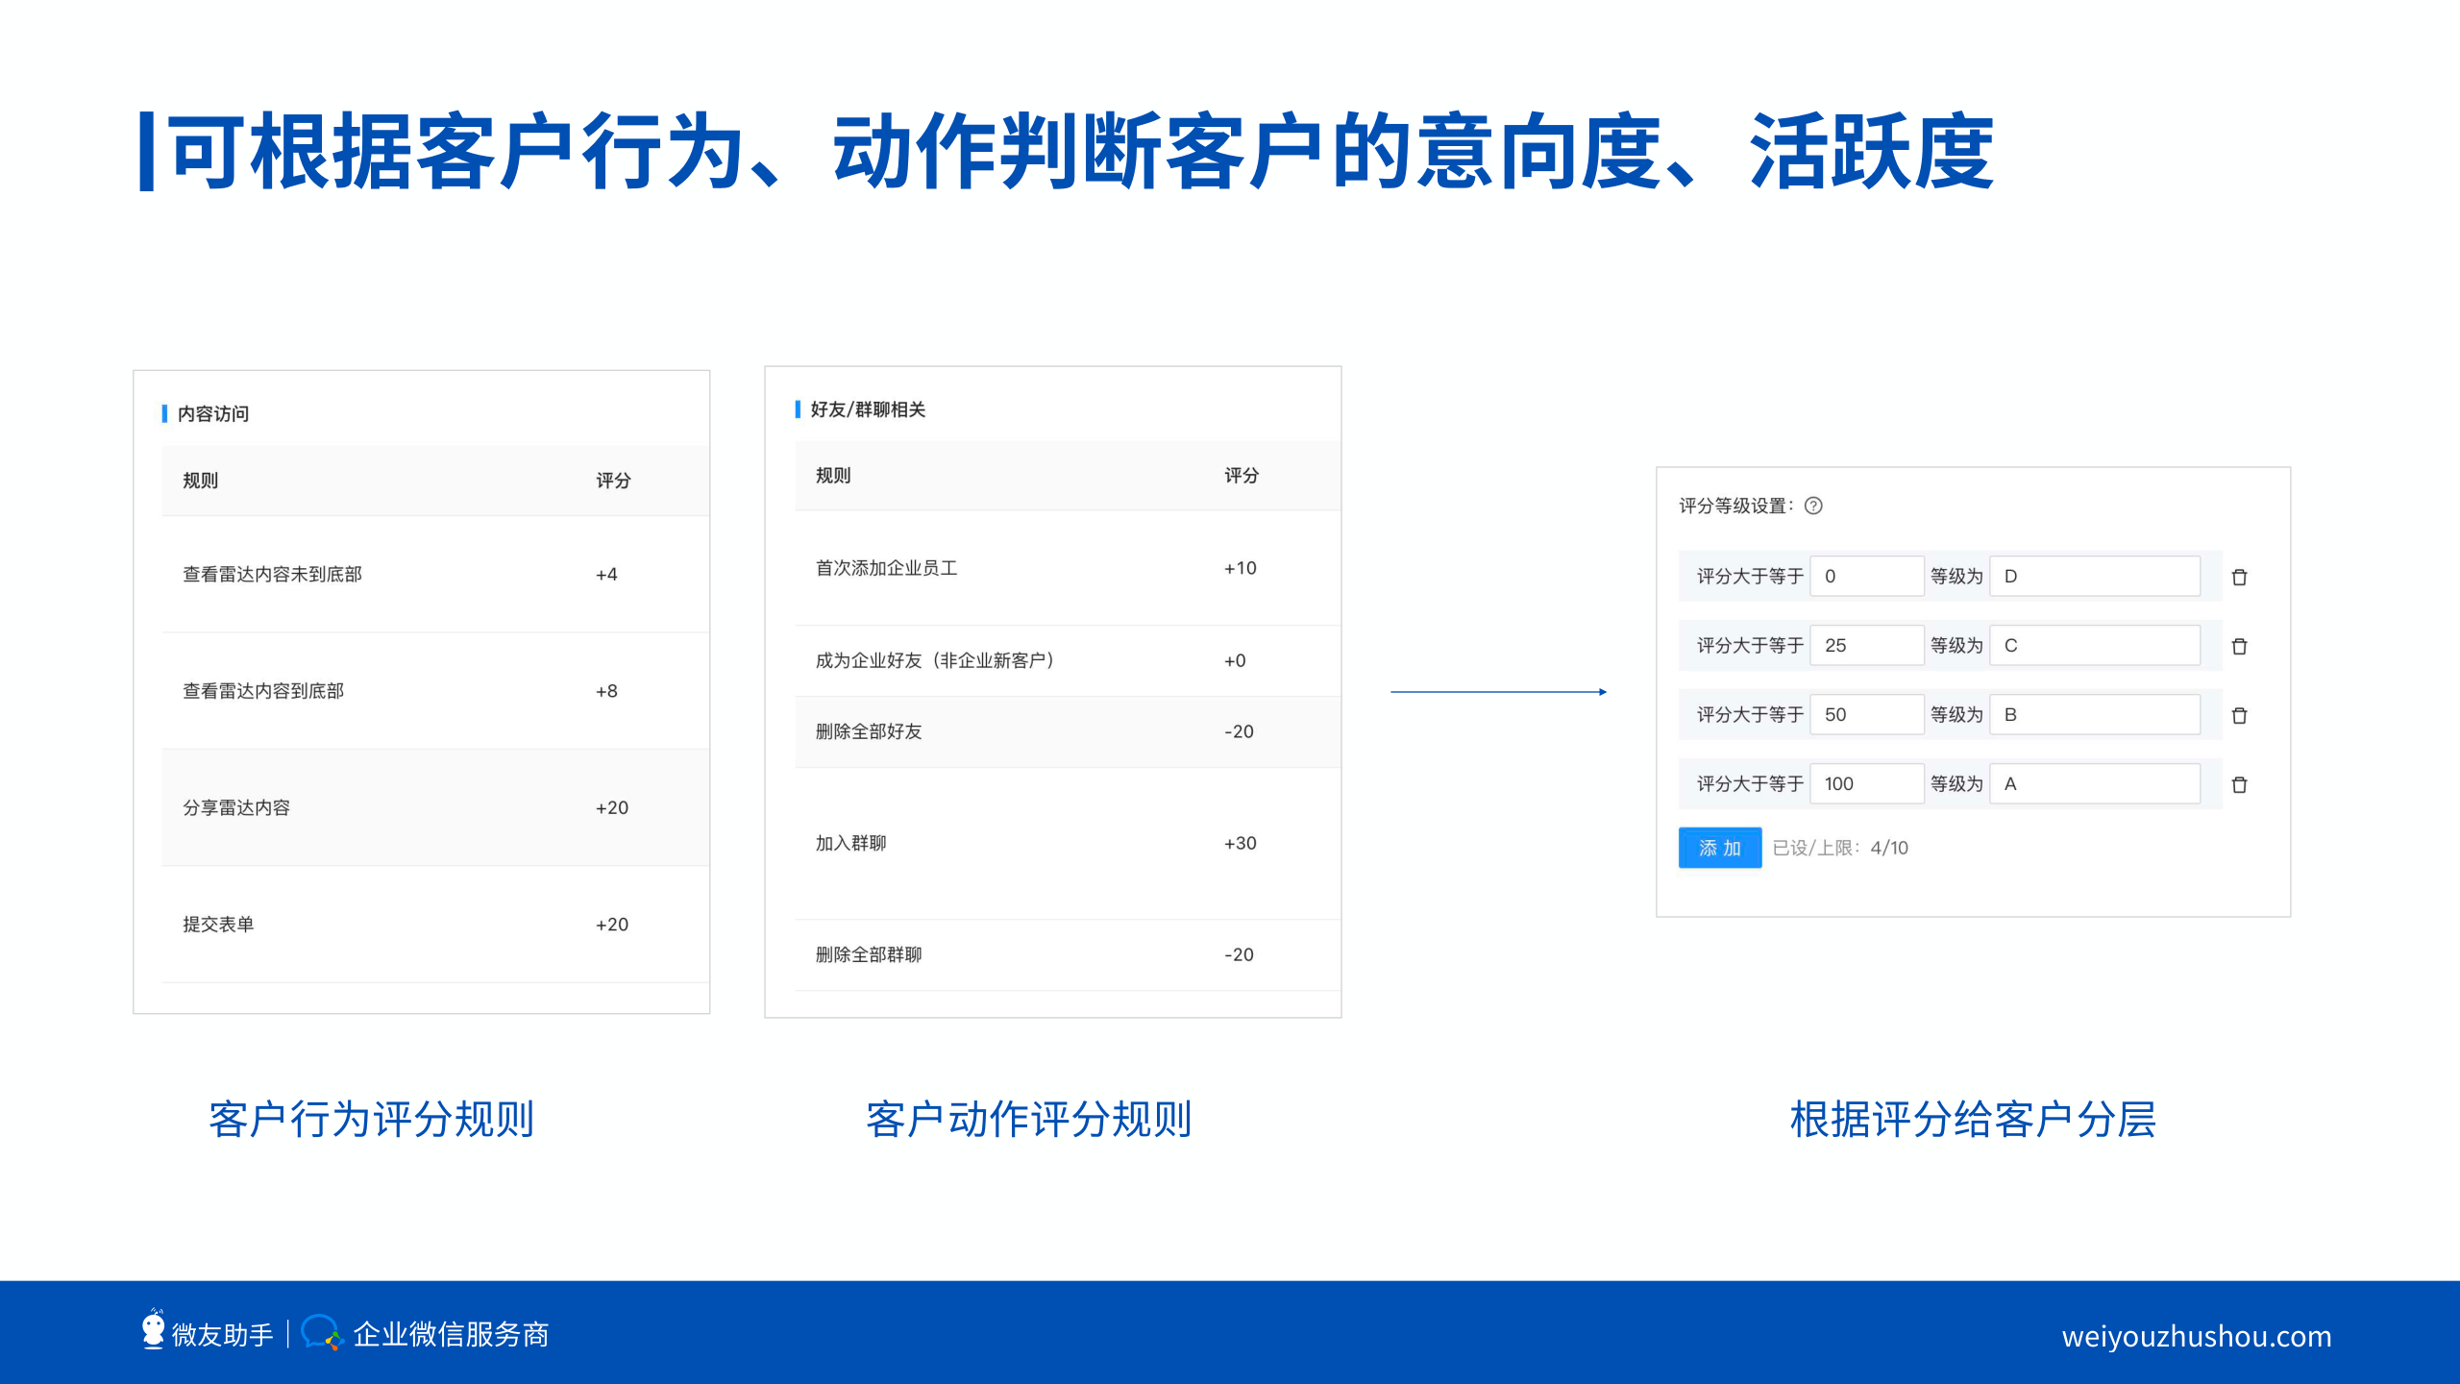2460x1384 pixels.
Task: Click grade name field containing A
Action: click(x=2095, y=783)
